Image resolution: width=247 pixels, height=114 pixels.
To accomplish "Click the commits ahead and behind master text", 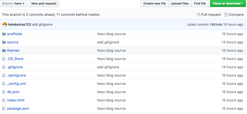I will pos(51,15).
